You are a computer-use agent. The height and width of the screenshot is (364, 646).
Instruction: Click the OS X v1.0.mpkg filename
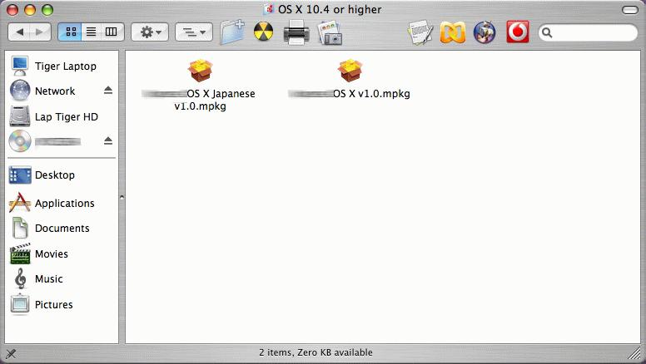point(349,94)
